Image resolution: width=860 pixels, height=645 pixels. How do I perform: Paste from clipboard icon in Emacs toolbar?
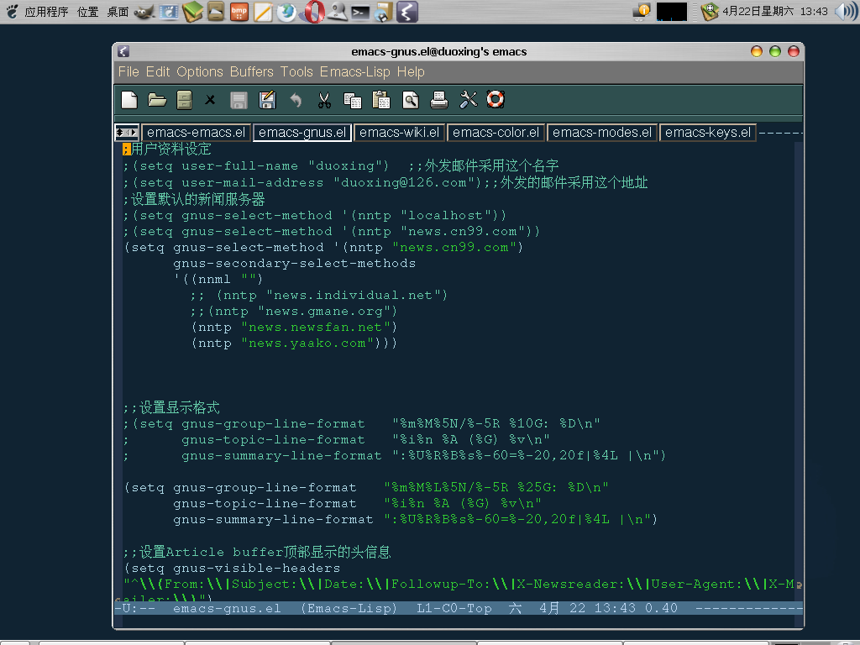[x=381, y=100]
